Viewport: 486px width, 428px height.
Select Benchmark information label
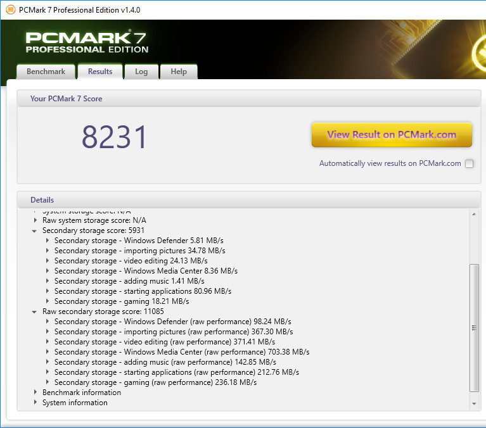[82, 393]
